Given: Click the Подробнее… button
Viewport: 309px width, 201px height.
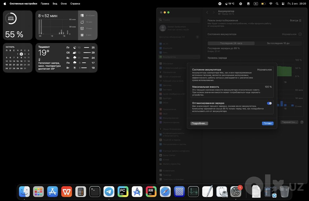Looking at the screenshot, I should point(199,123).
